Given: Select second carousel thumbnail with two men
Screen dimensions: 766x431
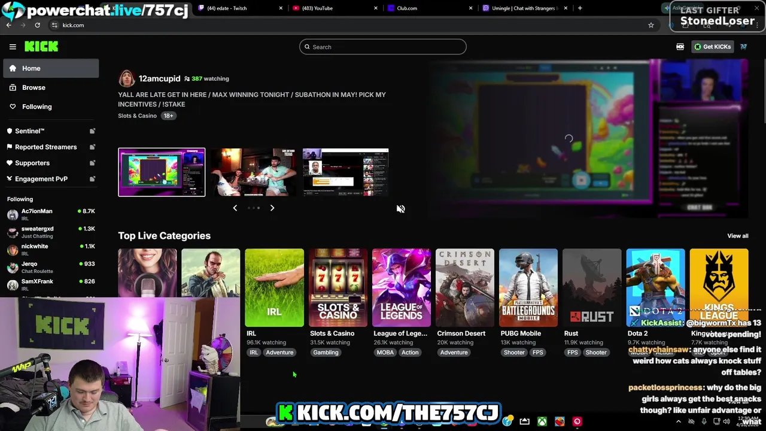Looking at the screenshot, I should click(x=254, y=172).
